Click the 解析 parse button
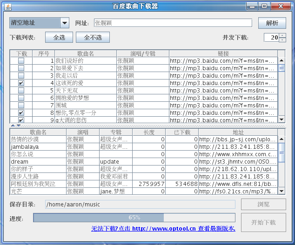295x245 pixels. 272,23
